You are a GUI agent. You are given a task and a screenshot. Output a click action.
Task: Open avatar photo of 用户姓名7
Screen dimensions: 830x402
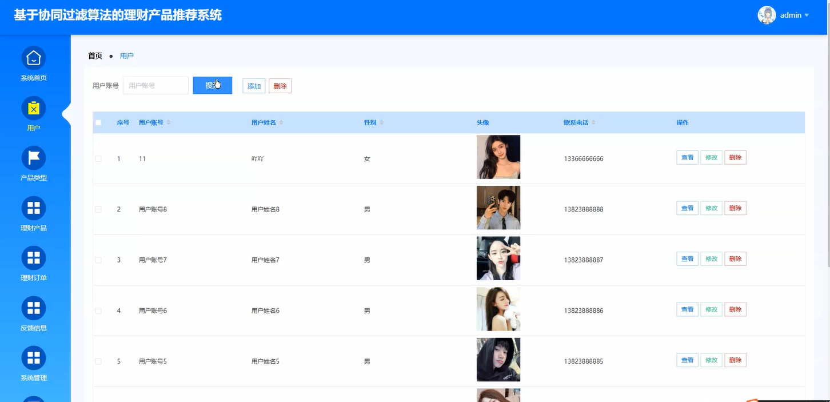click(498, 258)
